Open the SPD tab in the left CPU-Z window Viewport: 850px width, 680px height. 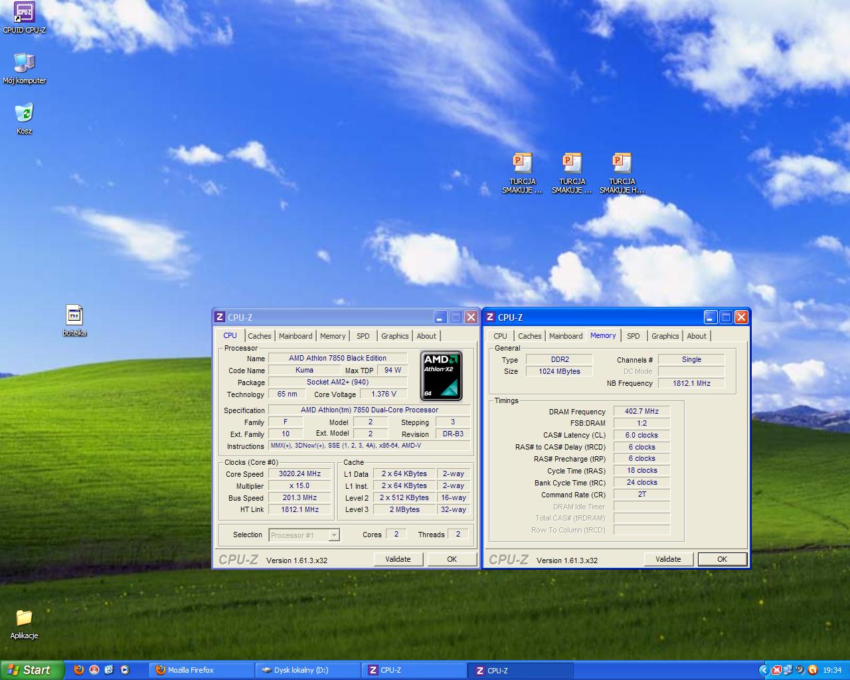pyautogui.click(x=363, y=336)
